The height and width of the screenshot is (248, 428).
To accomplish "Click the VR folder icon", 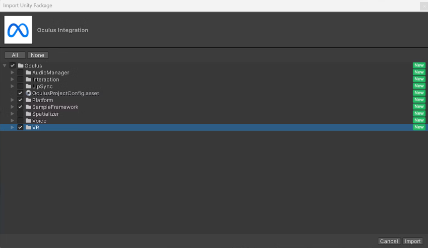I will pyautogui.click(x=28, y=127).
